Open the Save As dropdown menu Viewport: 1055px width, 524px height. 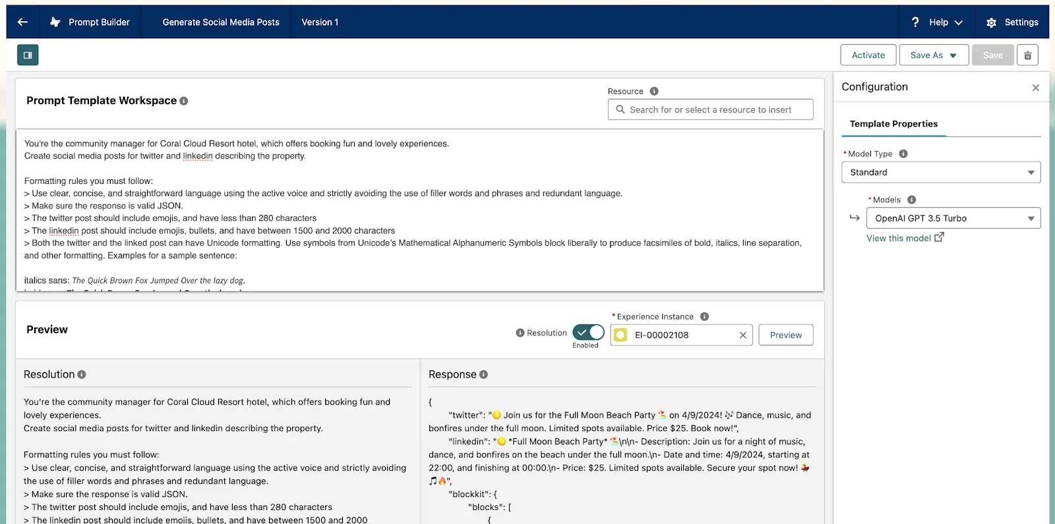pyautogui.click(x=934, y=55)
